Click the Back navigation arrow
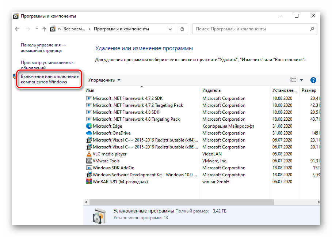Screen dimensions: 332x237 (x=17, y=29)
